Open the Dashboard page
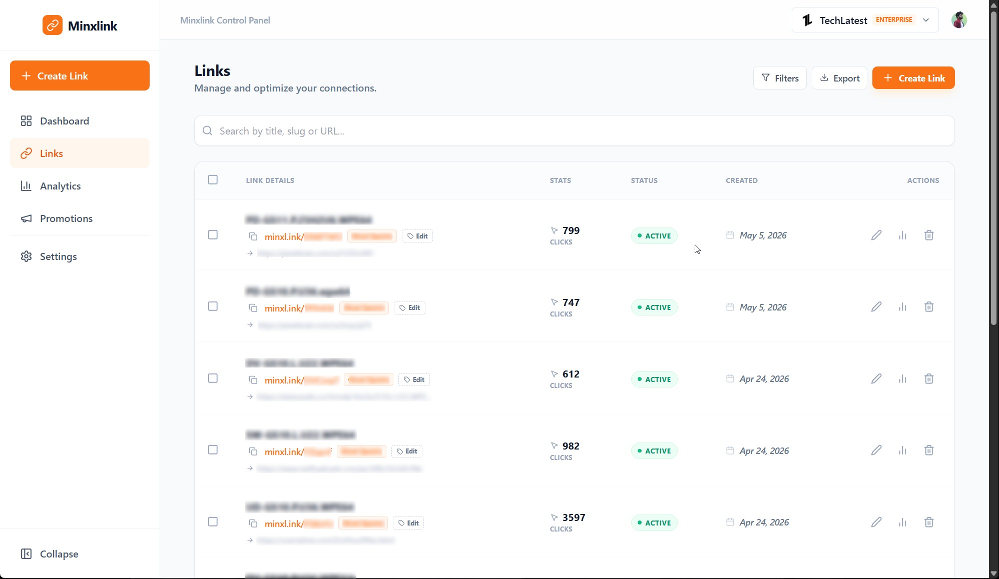Viewport: 999px width, 579px height. coord(80,121)
